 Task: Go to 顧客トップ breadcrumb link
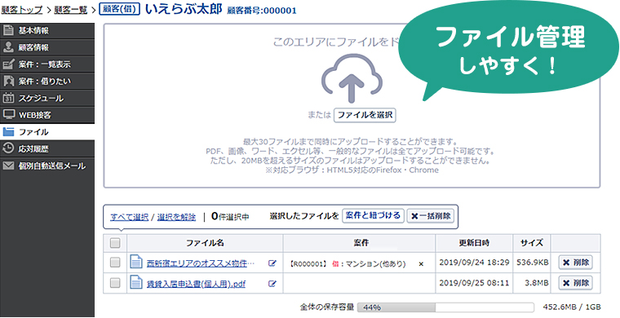coord(22,10)
